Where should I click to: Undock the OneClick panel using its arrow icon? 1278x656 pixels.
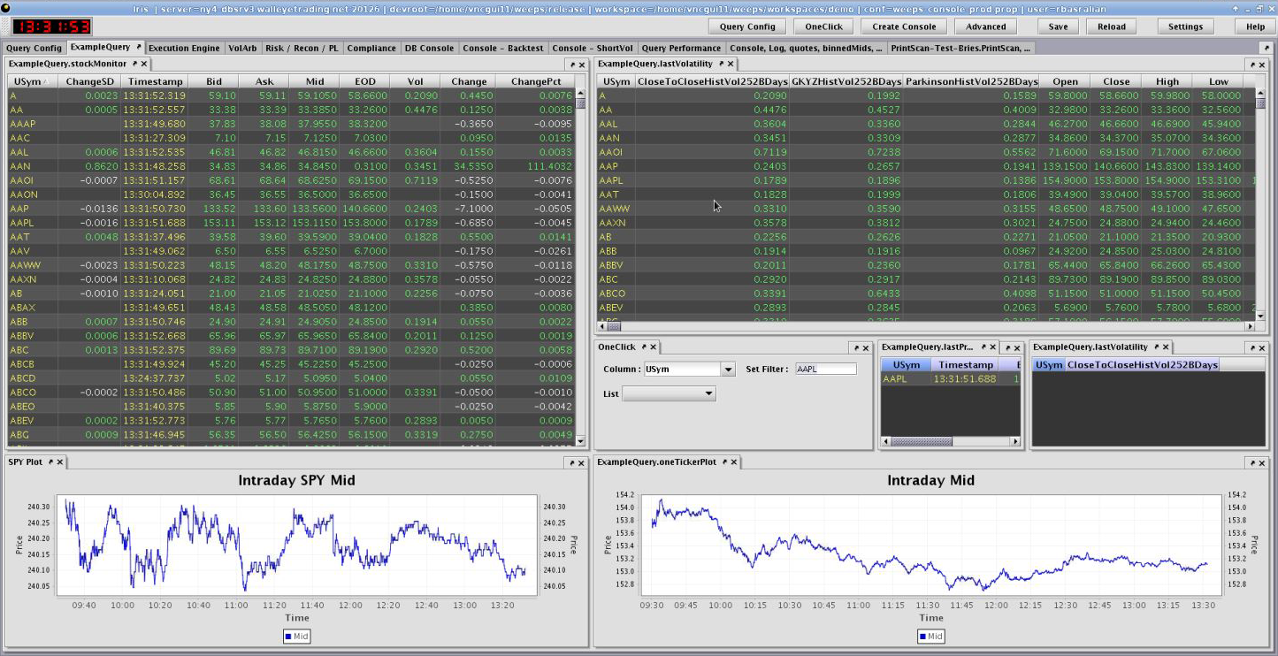tap(645, 347)
